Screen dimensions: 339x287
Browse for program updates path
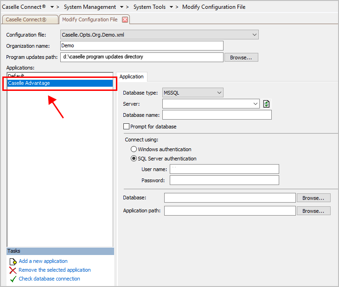(x=241, y=57)
